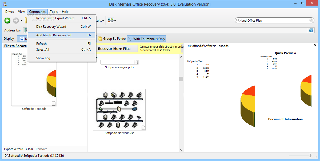Open the navigation history dropdown arrow
Image resolution: width=320 pixels, height=161 pixels.
(x=21, y=21)
